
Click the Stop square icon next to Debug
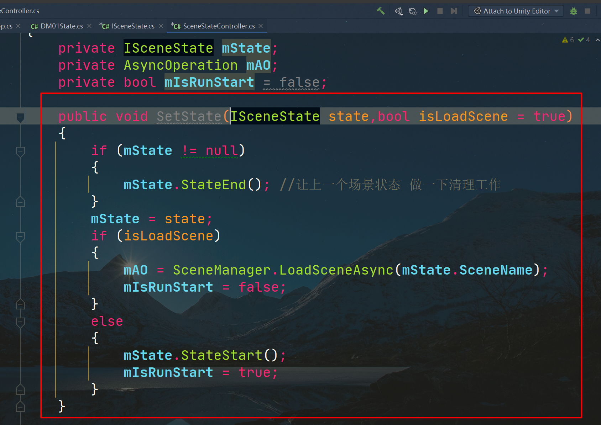pyautogui.click(x=587, y=11)
